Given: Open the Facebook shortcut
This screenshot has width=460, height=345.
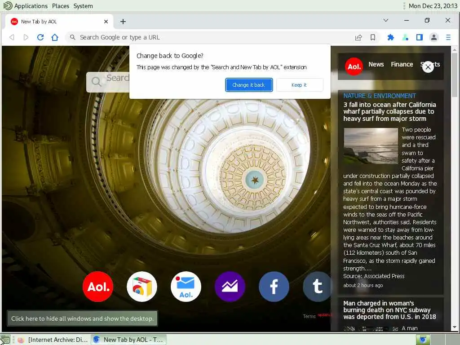Looking at the screenshot, I should (x=274, y=286).
